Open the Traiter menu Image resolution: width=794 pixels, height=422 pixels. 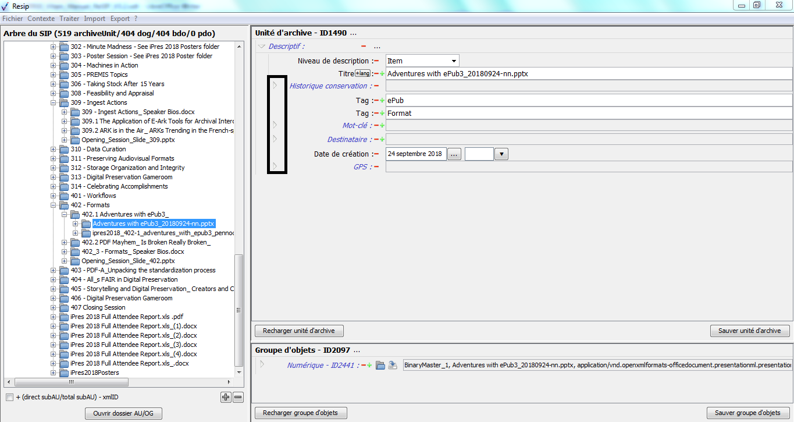69,19
